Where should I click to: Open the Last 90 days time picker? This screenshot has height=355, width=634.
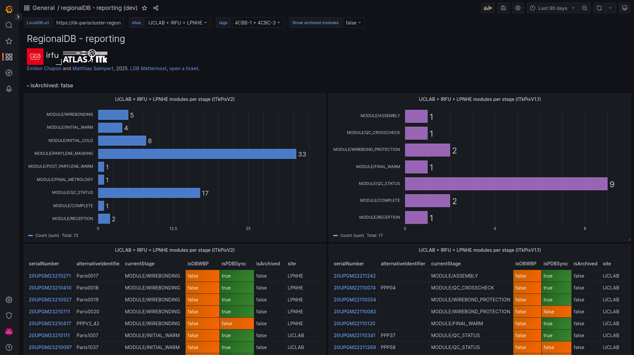552,8
